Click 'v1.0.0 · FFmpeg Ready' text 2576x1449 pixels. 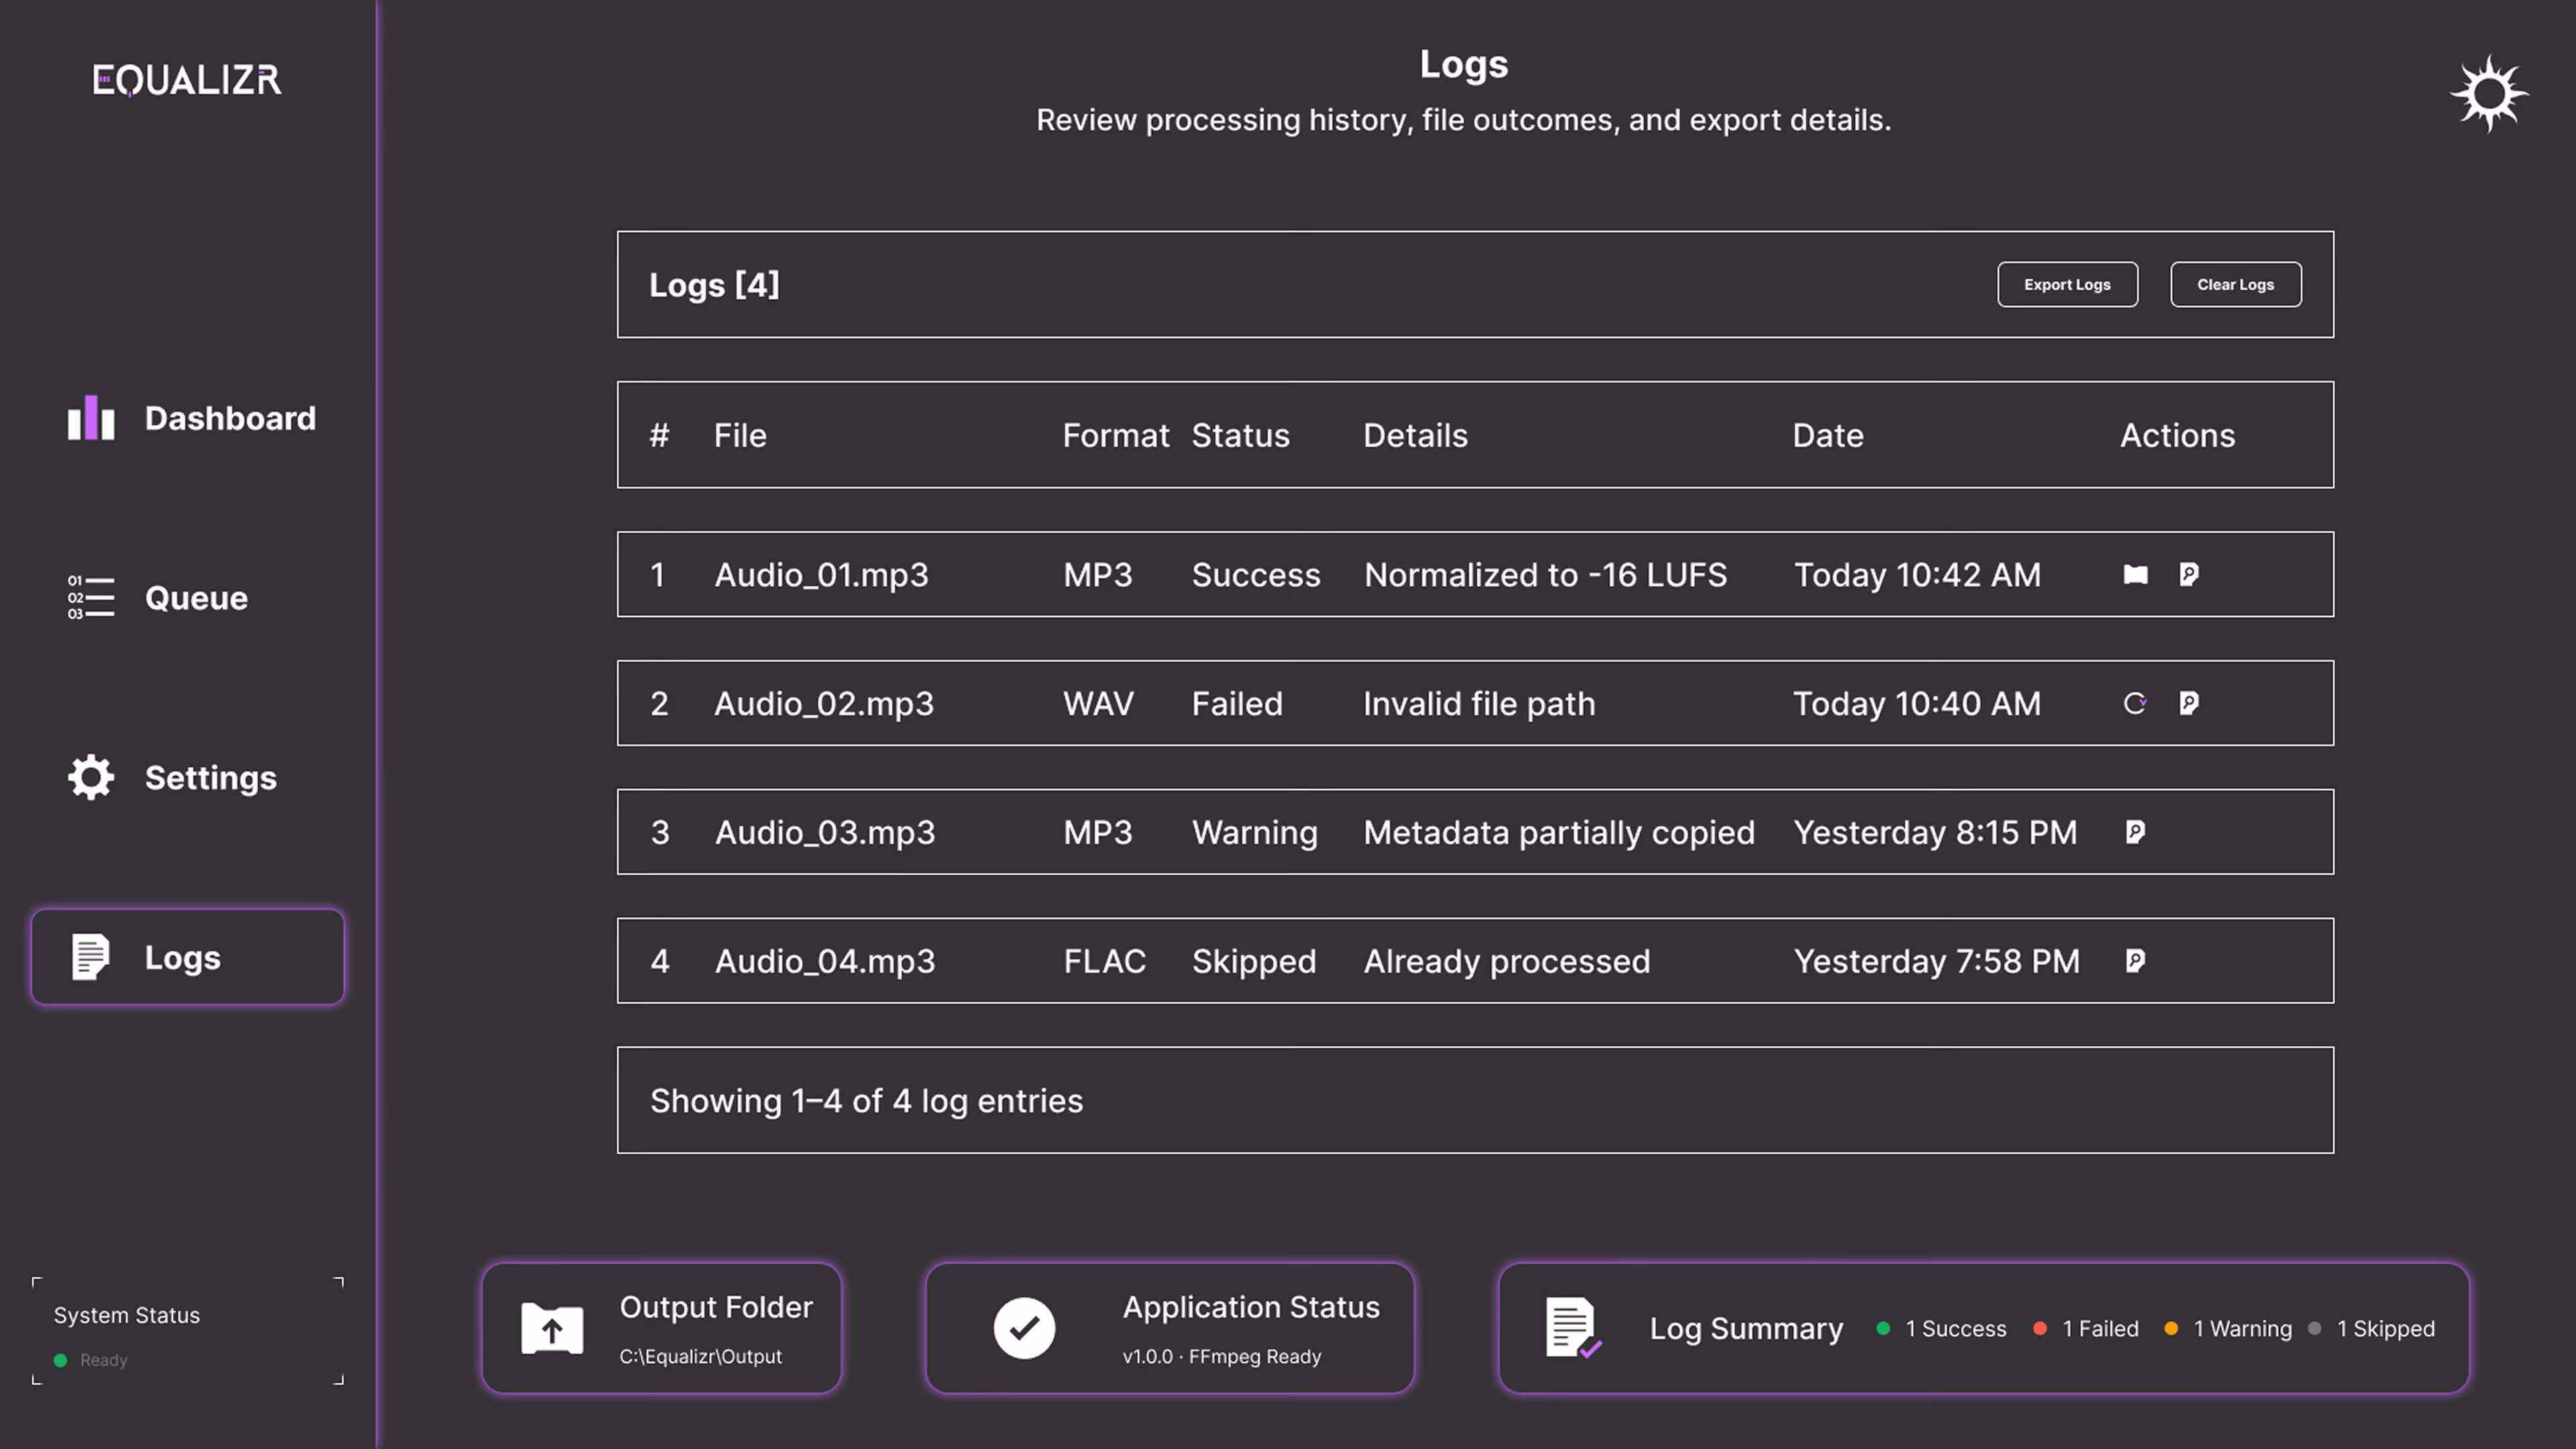tap(1221, 1357)
